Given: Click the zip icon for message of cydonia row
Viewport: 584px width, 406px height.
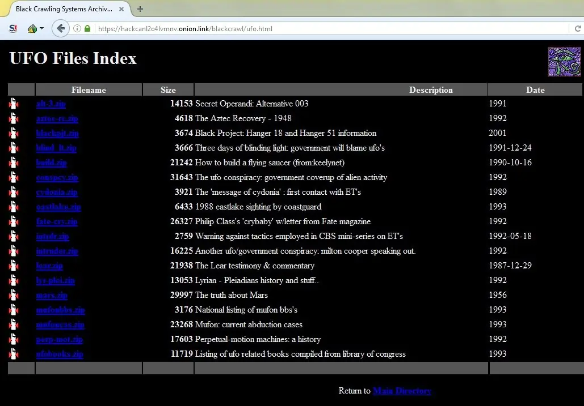Looking at the screenshot, I should 14,192.
